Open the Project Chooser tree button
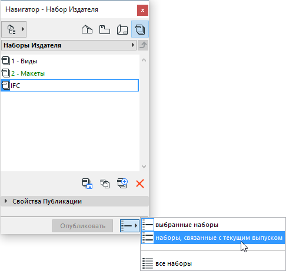The width and height of the screenshot is (286, 271). pyautogui.click(x=14, y=29)
